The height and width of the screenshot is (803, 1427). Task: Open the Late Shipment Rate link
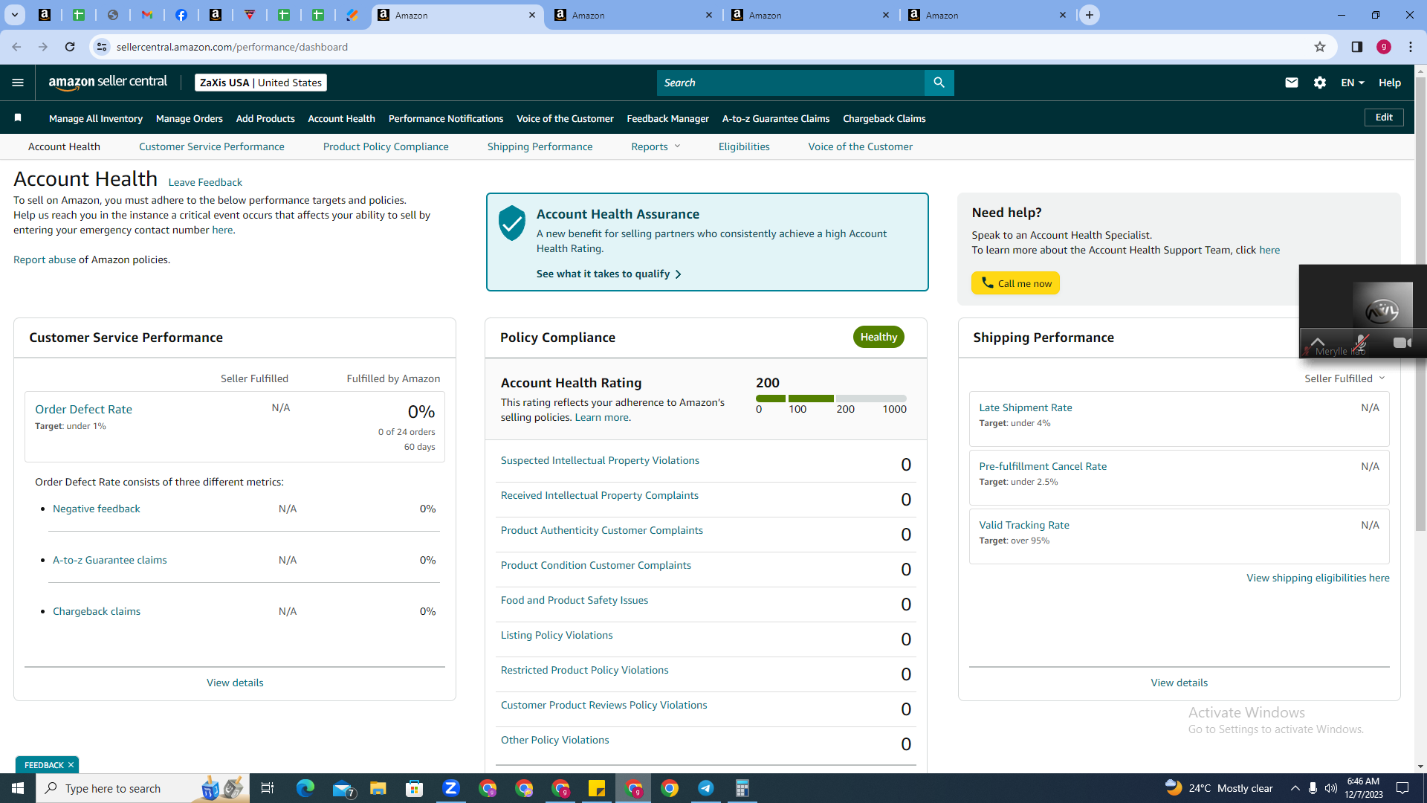(x=1026, y=407)
